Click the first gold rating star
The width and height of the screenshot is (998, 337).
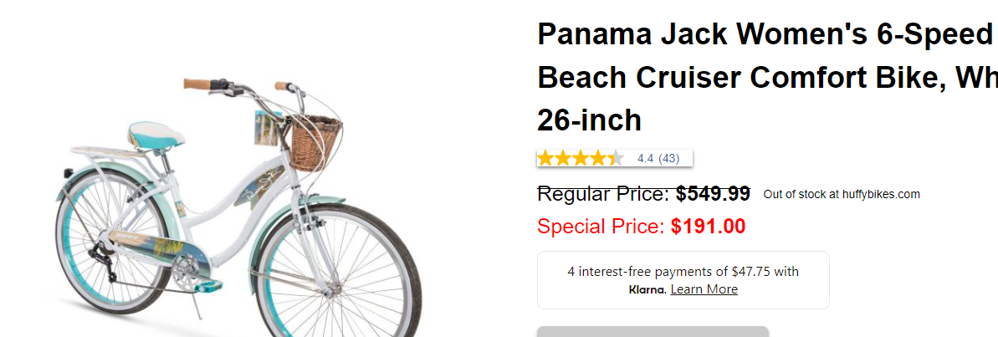545,158
